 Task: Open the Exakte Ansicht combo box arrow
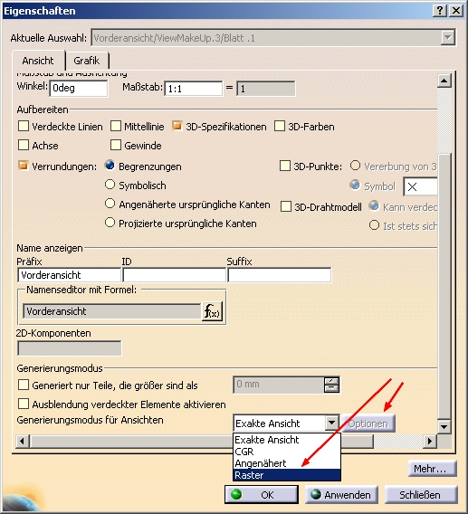332,424
